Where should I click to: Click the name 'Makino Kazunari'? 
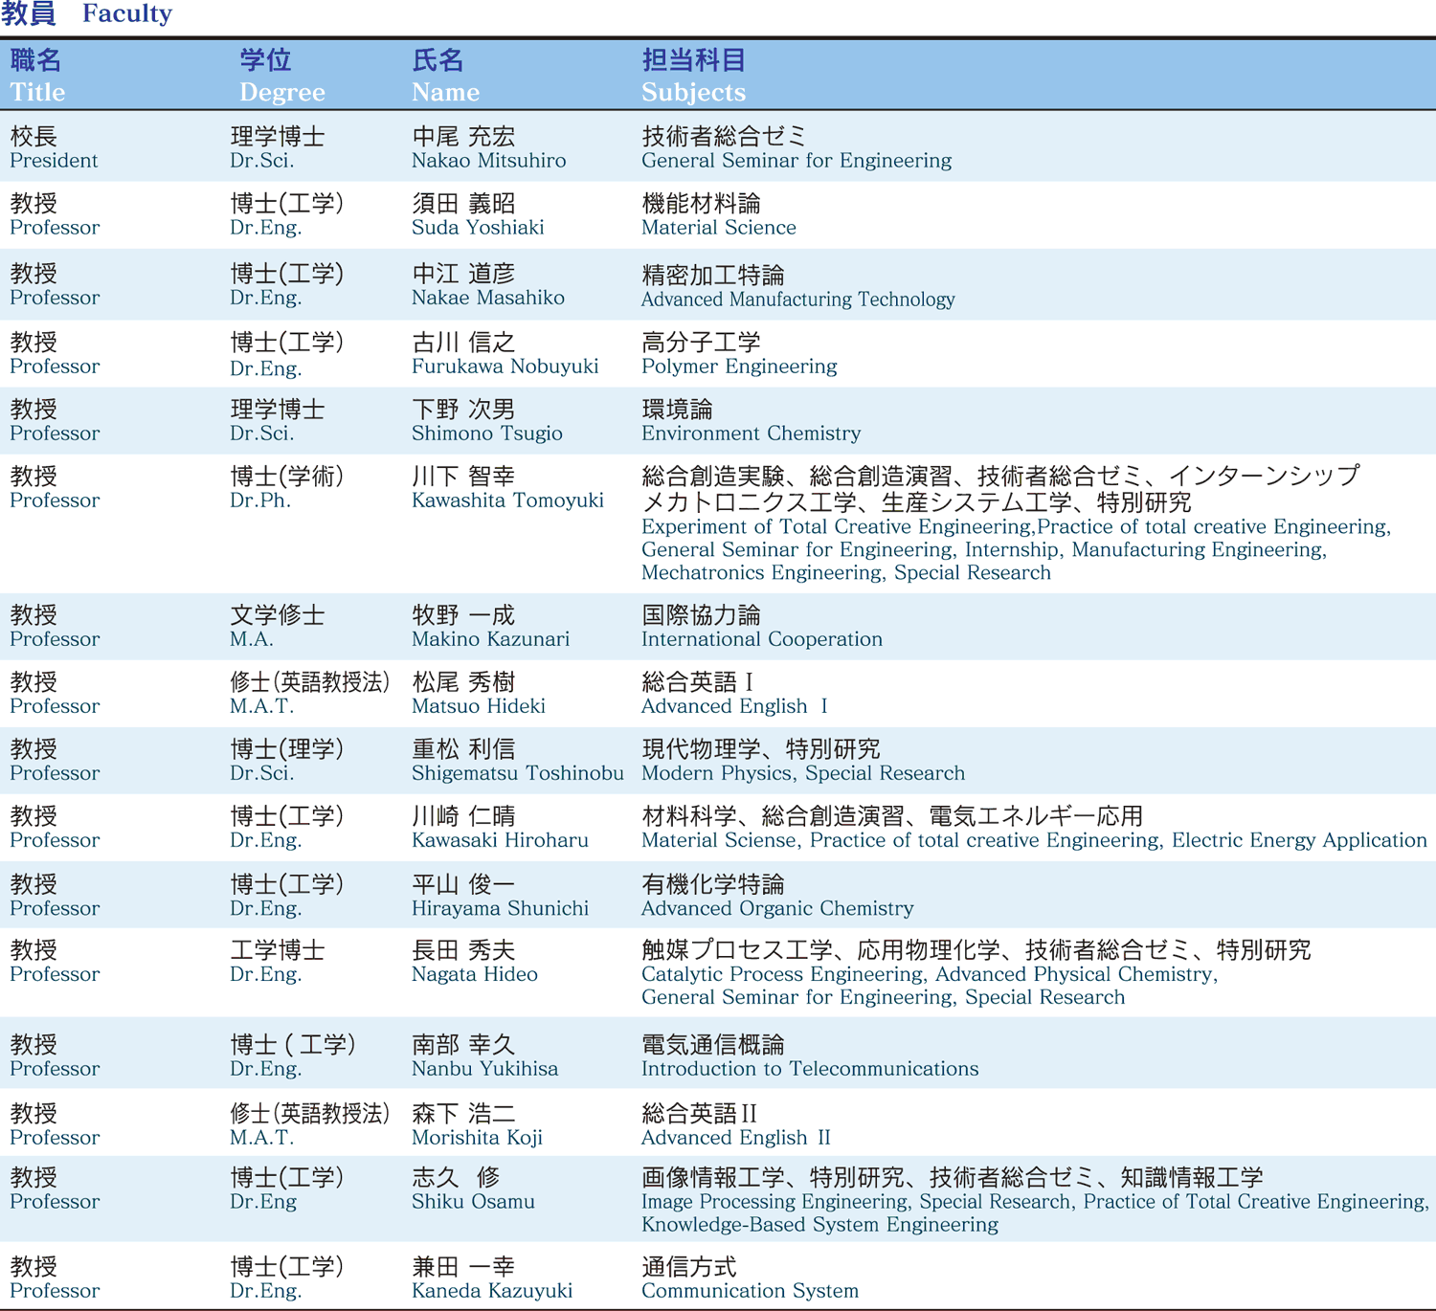[490, 639]
